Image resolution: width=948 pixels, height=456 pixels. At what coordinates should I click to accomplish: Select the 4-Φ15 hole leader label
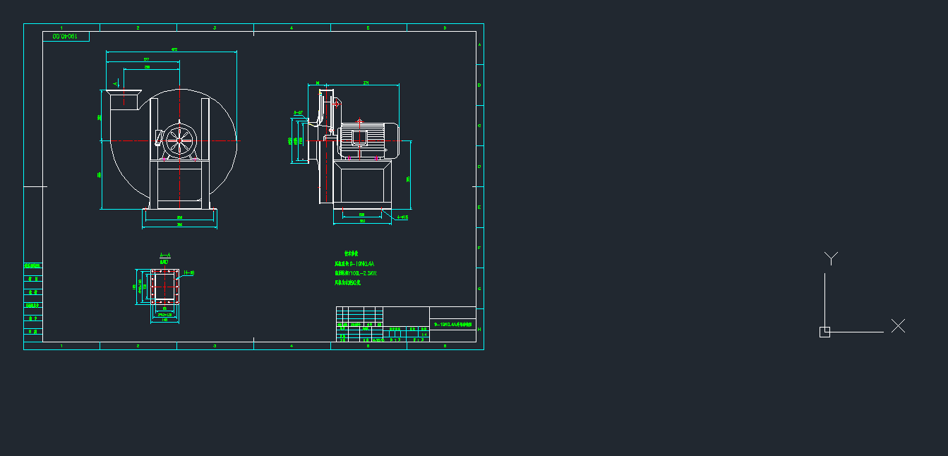pyautogui.click(x=402, y=217)
